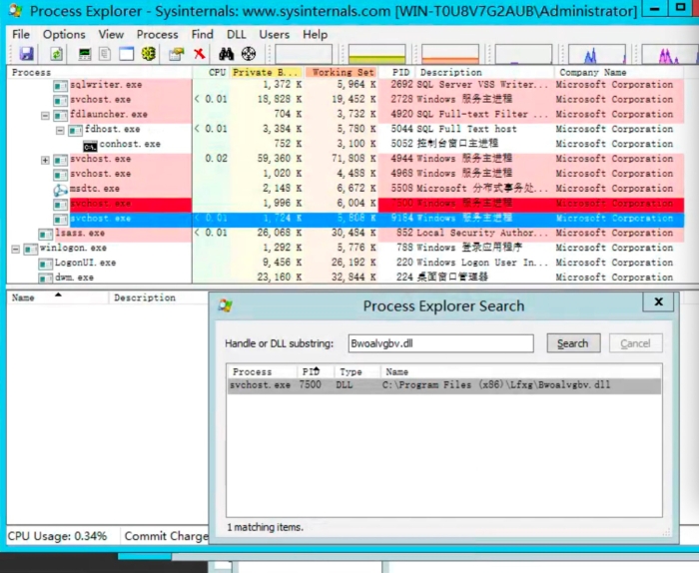The height and width of the screenshot is (573, 699).
Task: Select svchost.exe with PID 2728
Action: click(x=346, y=99)
